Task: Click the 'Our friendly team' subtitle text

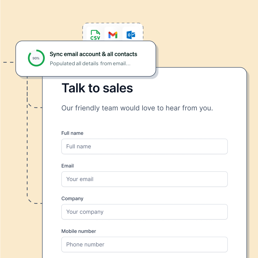Action: click(137, 108)
